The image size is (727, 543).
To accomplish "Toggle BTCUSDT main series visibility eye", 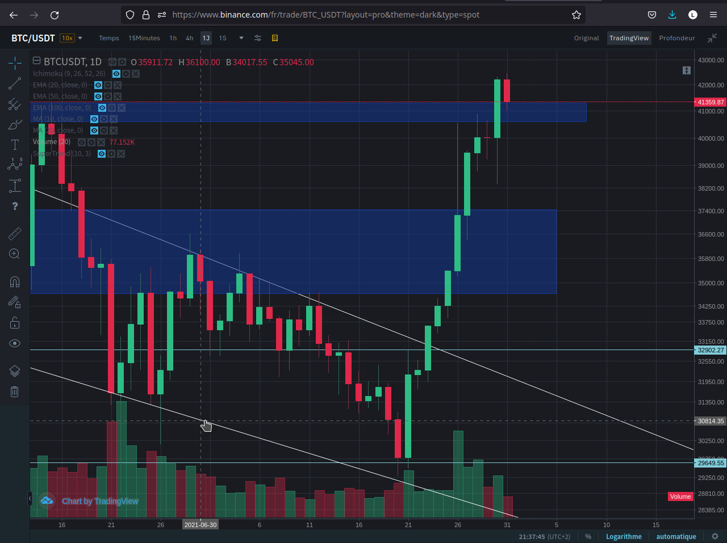I will coord(112,62).
